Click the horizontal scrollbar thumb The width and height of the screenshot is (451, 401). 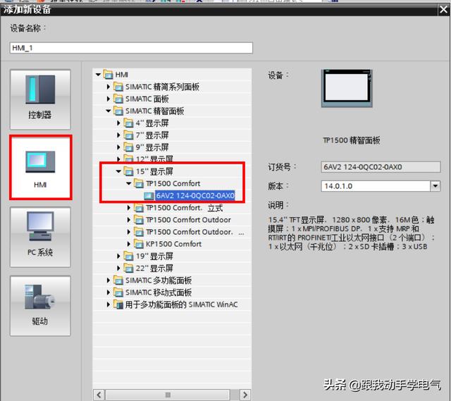(x=168, y=395)
